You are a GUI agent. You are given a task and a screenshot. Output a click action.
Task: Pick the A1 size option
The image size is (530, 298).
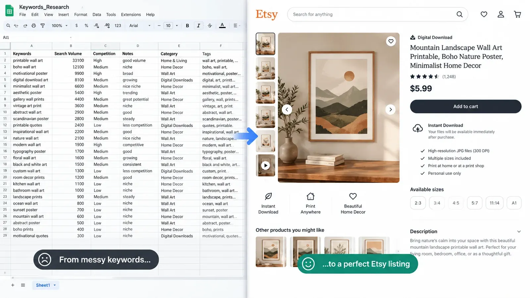[514, 203]
